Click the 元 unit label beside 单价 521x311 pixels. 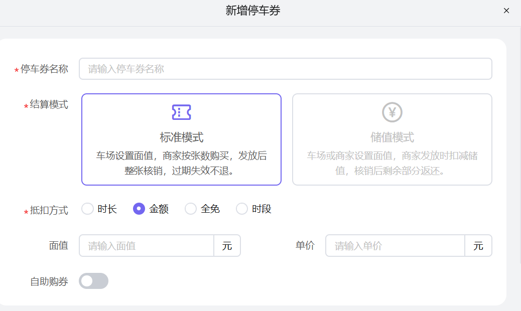(x=478, y=246)
